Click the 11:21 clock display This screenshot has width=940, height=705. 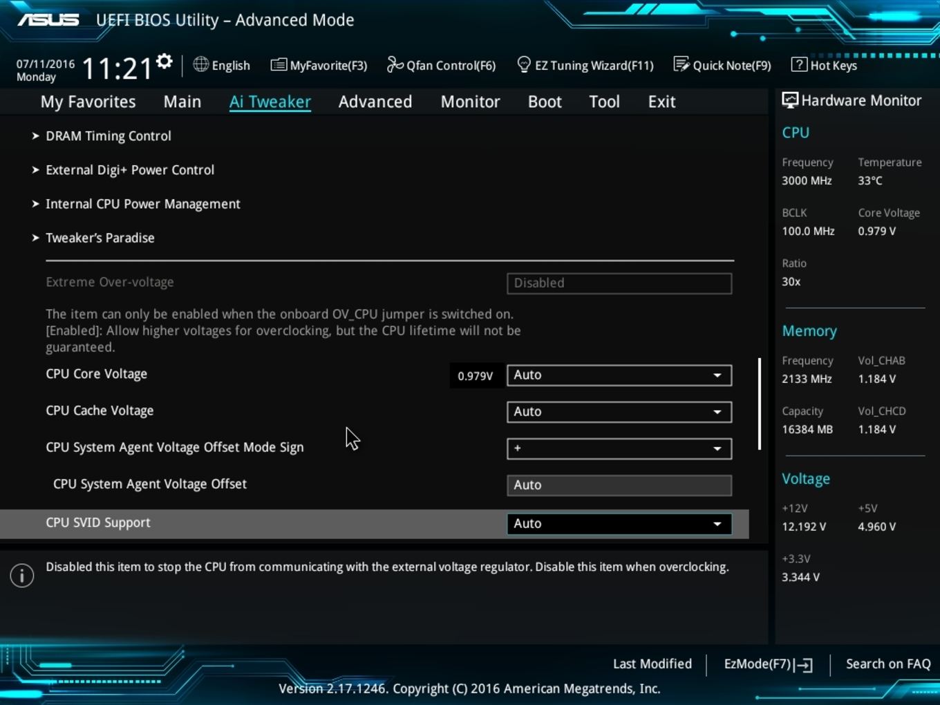coord(117,68)
